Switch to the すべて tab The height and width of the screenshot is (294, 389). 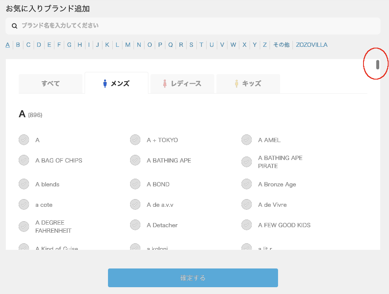tap(51, 84)
